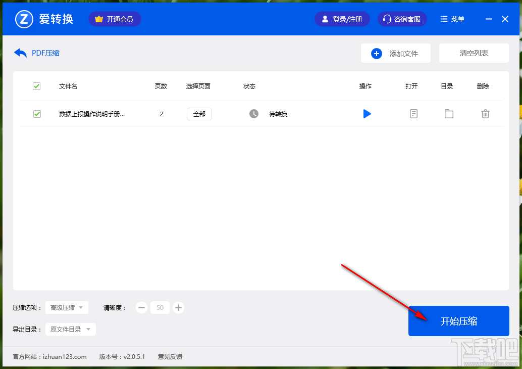
Task: Click the 爱转换 Z logo
Action: (x=24, y=19)
